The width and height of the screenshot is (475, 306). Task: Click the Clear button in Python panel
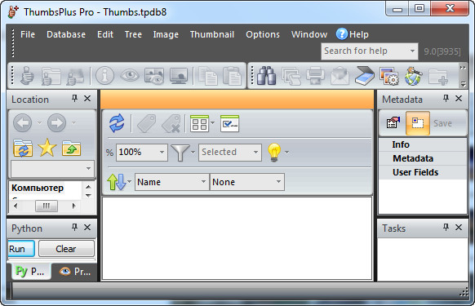click(66, 249)
